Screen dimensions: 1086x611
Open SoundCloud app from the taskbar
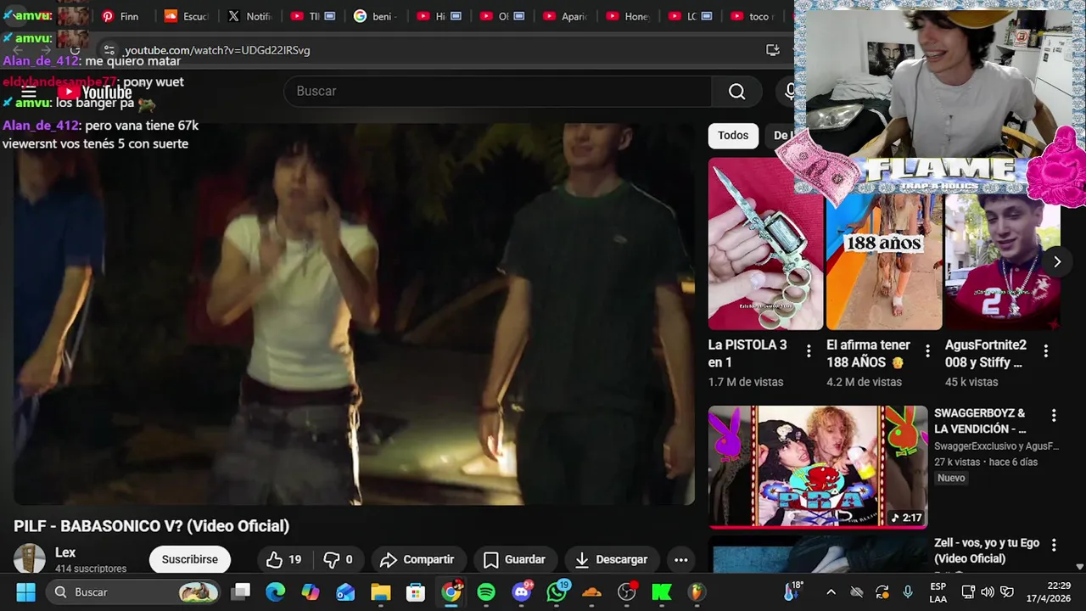[x=591, y=591]
